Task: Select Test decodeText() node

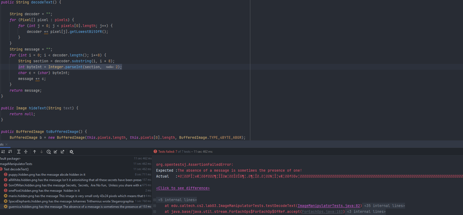Action: [16, 169]
